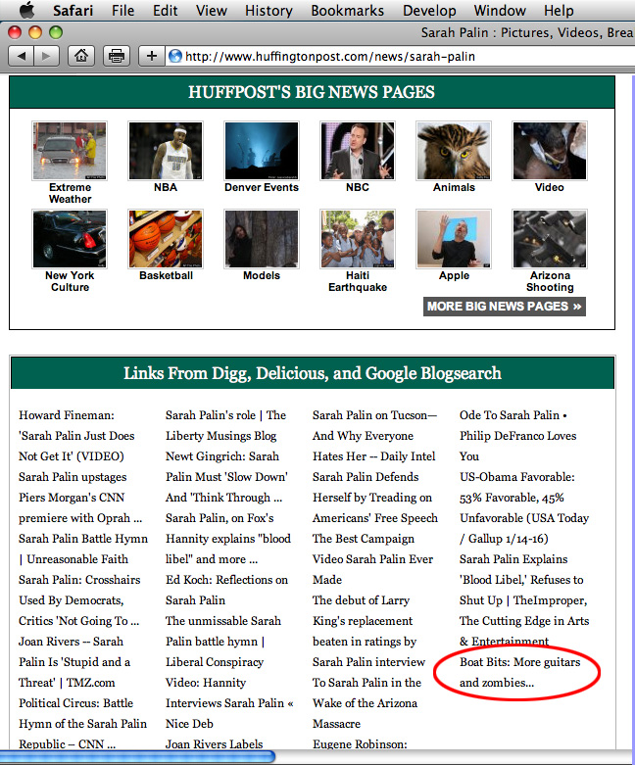Viewport: 635px width, 765px height.
Task: Click the Add Bookmark plus button
Action: [151, 56]
